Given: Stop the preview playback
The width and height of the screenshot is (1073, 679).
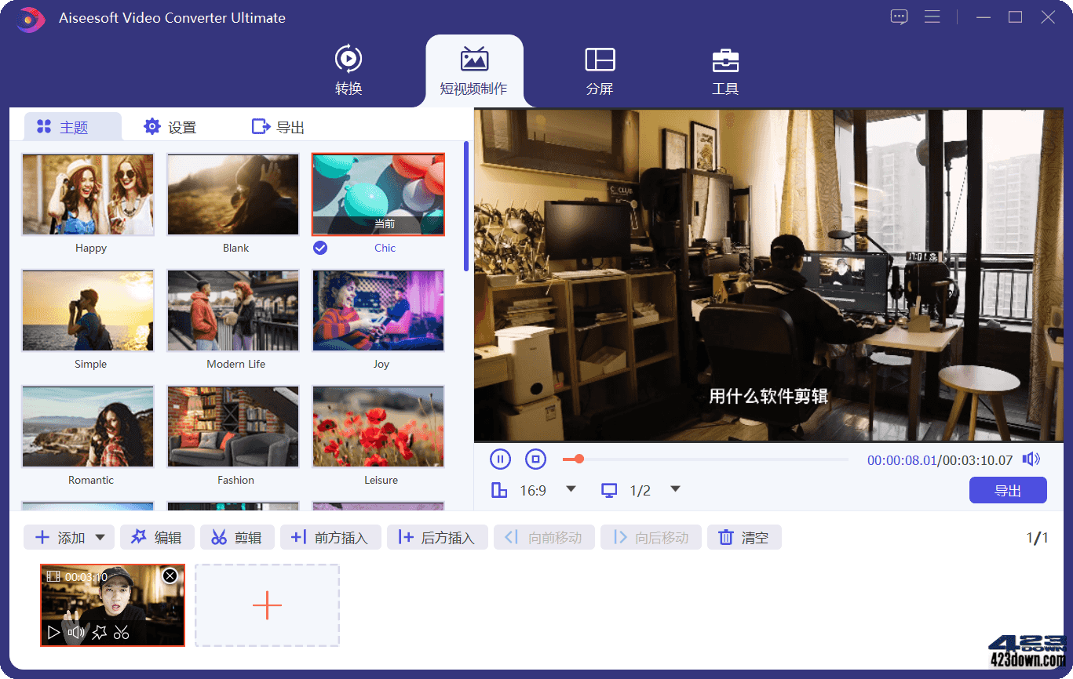Looking at the screenshot, I should (x=536, y=459).
